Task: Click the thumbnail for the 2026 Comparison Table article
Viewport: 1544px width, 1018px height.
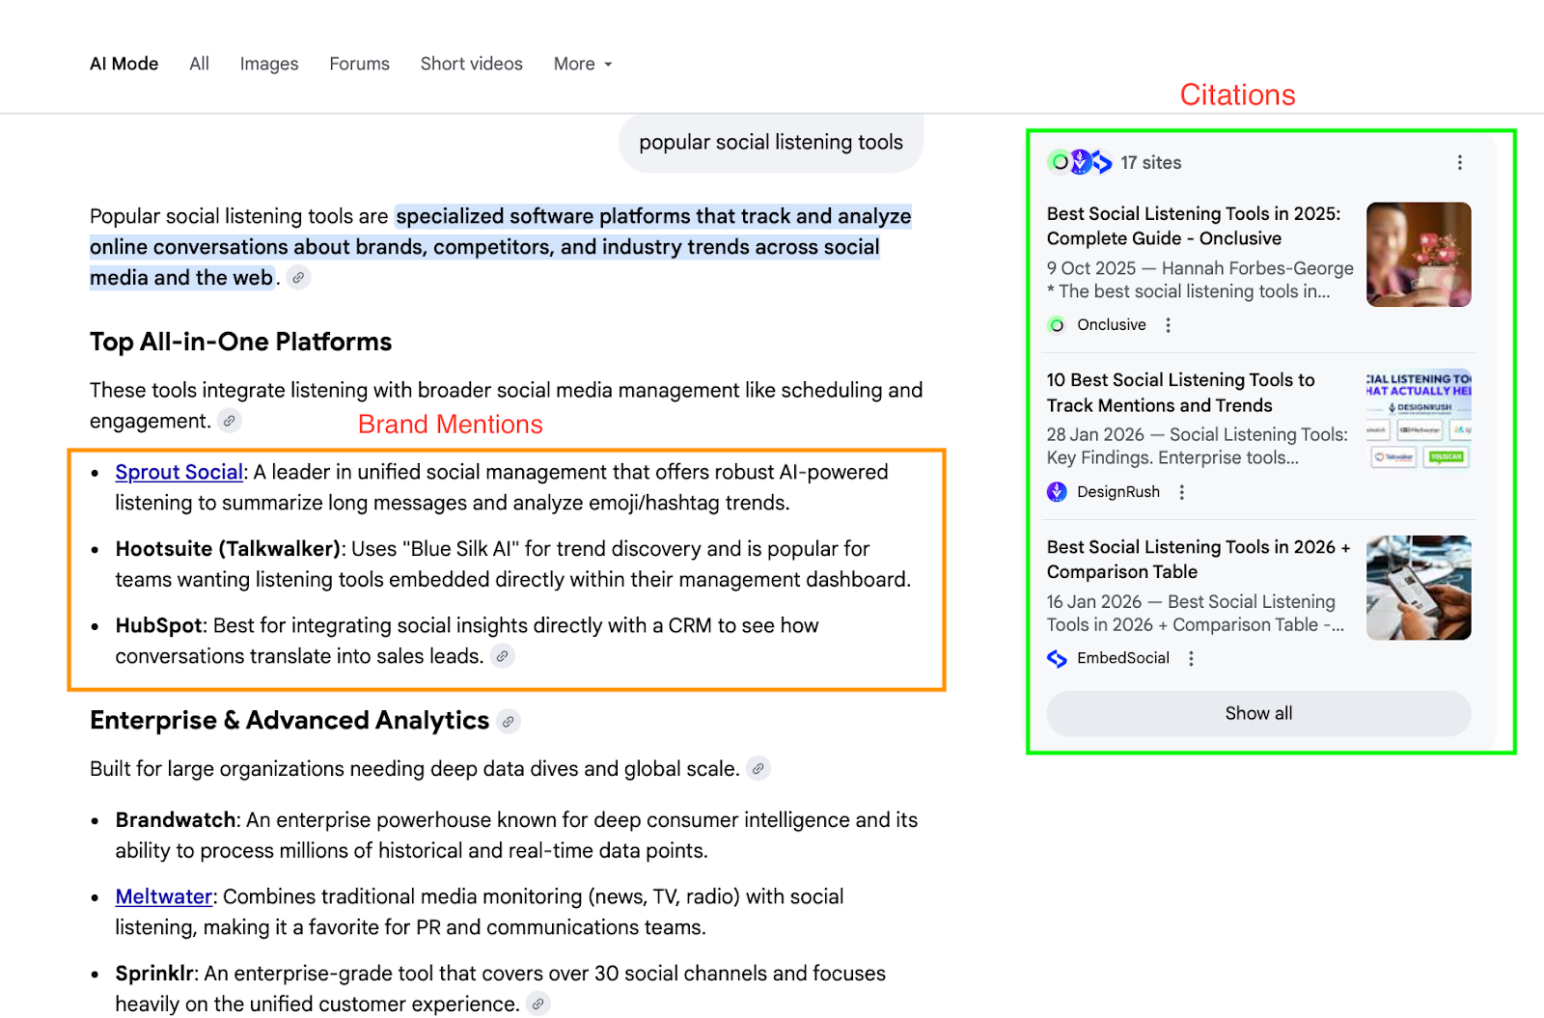Action: coord(1418,587)
